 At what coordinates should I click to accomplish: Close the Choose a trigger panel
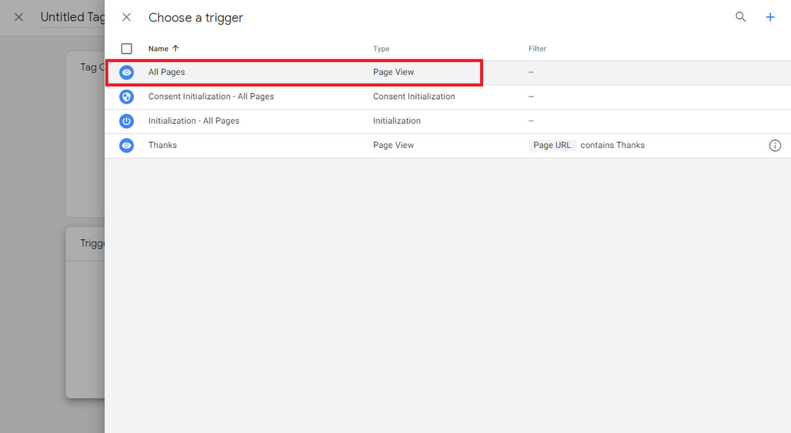127,17
